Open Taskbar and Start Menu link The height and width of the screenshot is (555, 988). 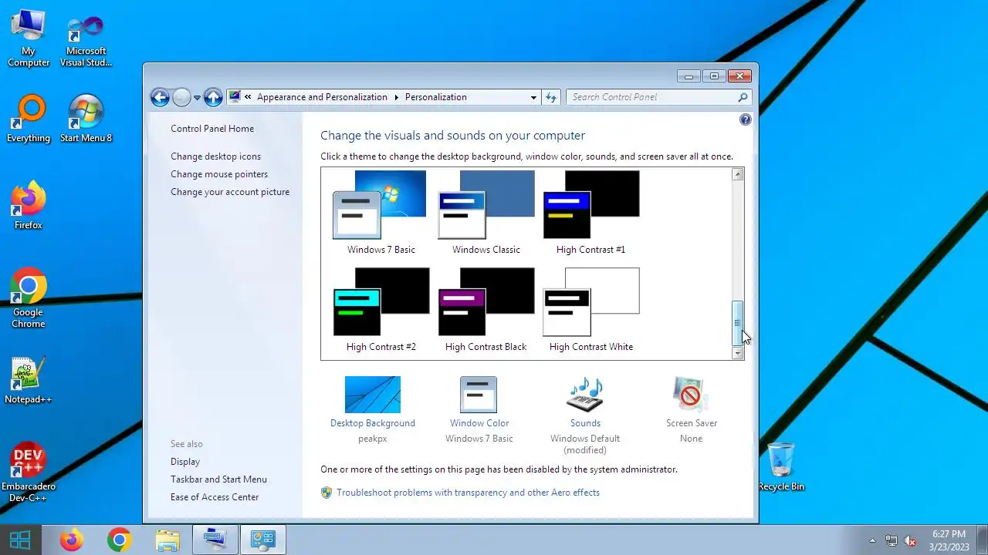tap(218, 479)
